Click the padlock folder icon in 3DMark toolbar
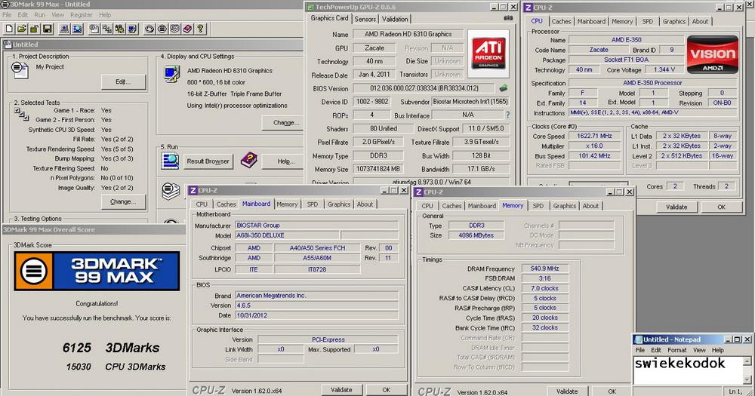The height and width of the screenshot is (396, 755). (34, 29)
